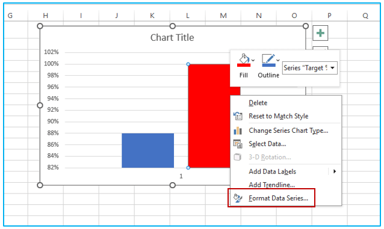Select the red Target series bar
384x229 pixels.
[209, 116]
